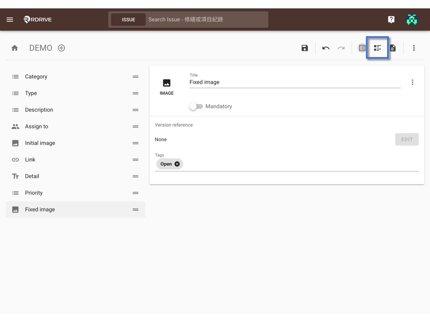
Task: Open the document report icon in toolbar
Action: (393, 48)
